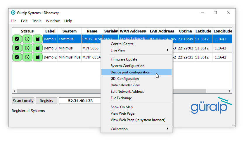Close the Discovery window
The image size is (244, 141).
point(229,13)
